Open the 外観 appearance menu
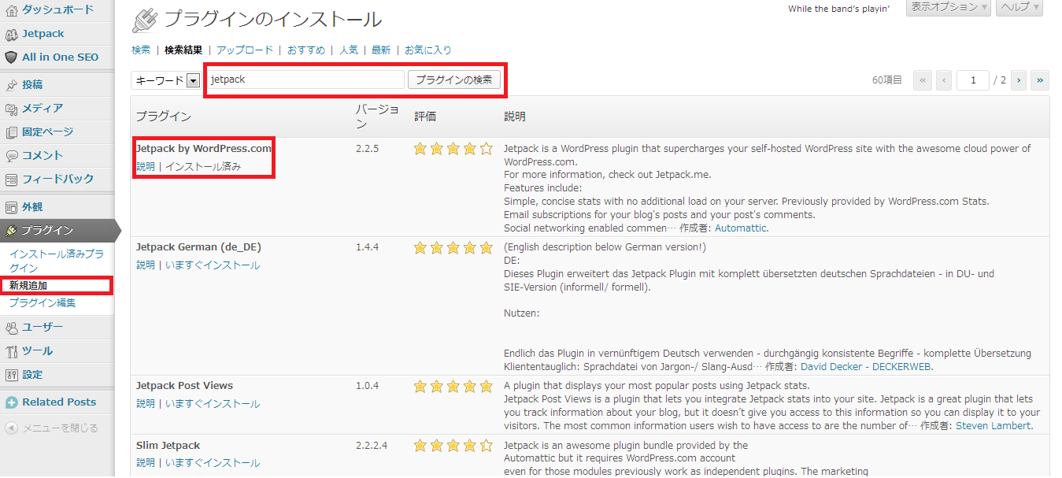 (32, 207)
